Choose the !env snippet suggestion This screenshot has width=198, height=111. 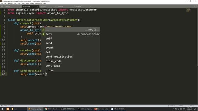coord(71,34)
